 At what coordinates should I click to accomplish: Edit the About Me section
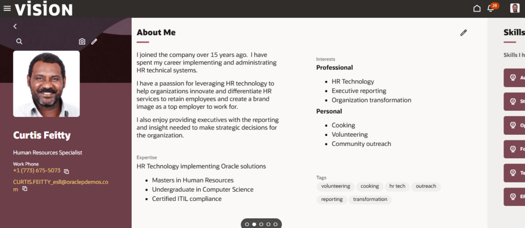[463, 33]
